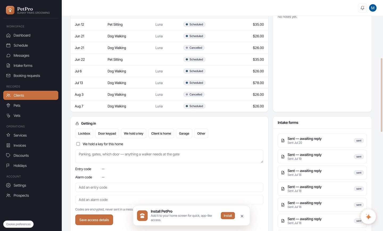Click the Schedule calendar icon
Image resolution: width=383 pixels, height=231 pixels.
8,45
